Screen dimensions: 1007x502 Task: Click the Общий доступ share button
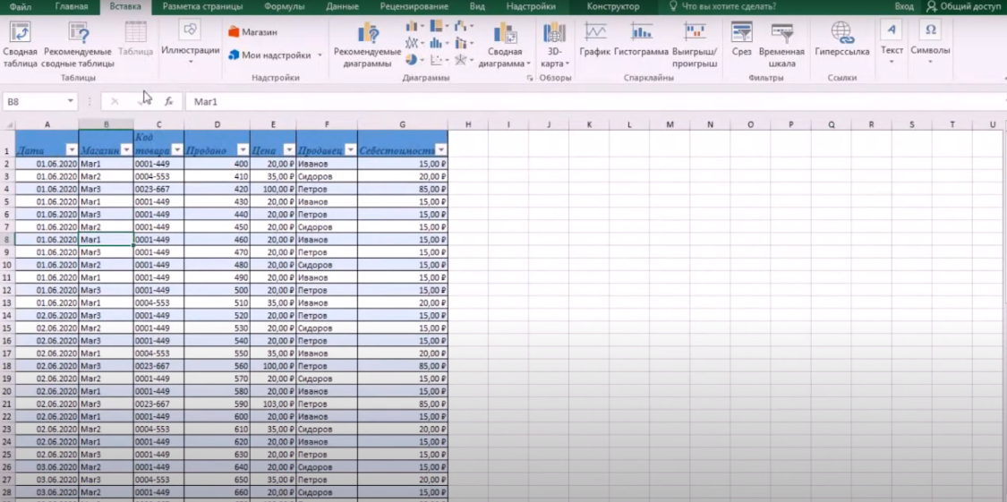[x=963, y=6]
